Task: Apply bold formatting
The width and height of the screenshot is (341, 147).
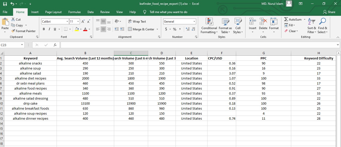Action: point(44,29)
